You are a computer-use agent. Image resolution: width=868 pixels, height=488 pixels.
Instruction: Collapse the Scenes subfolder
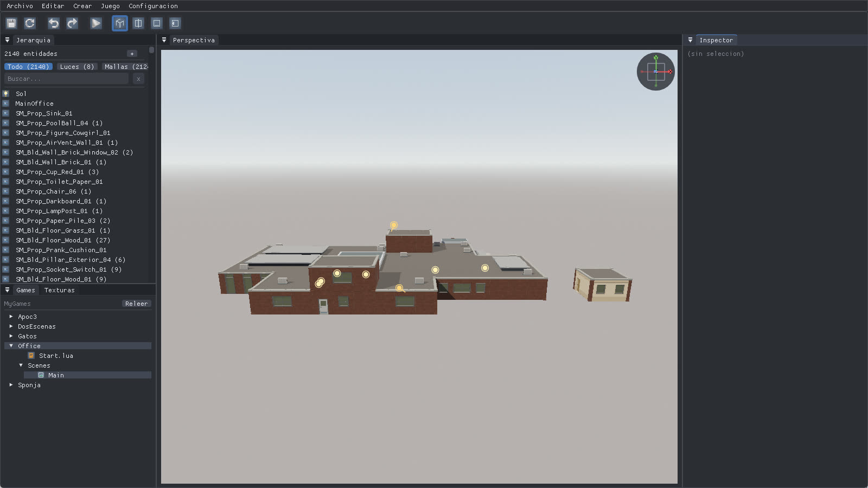[x=21, y=365]
